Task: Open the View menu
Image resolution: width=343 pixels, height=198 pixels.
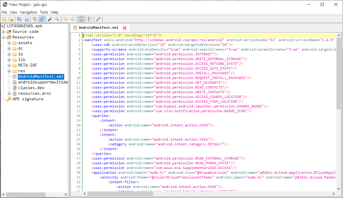Action: 13,12
